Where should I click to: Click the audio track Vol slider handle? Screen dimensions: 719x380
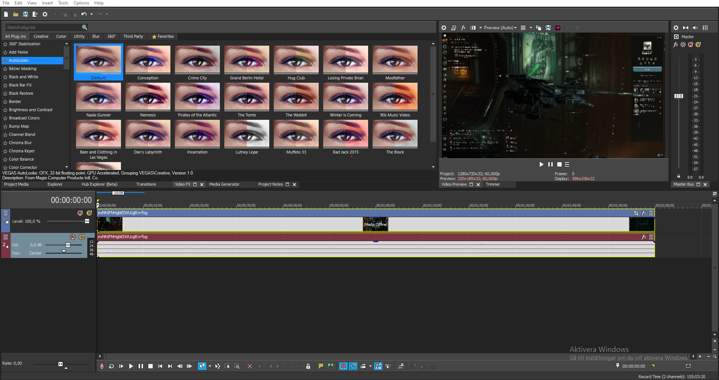click(68, 245)
